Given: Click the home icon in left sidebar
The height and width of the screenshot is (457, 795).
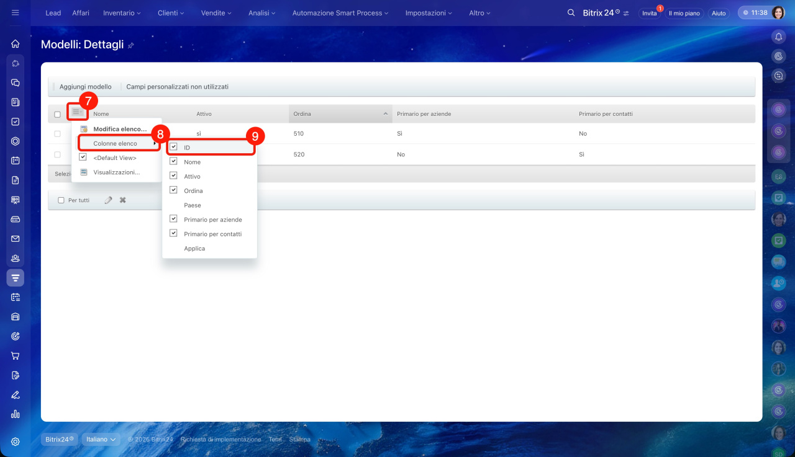Looking at the screenshot, I should point(16,44).
